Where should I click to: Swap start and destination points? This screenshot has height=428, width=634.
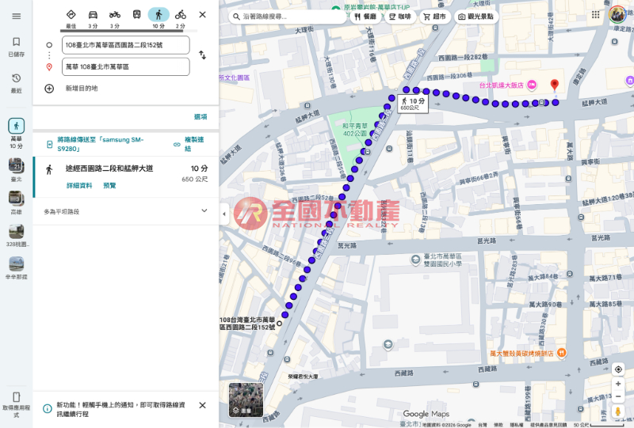[x=202, y=55]
